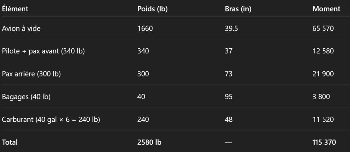Click the total moment 115 370
Viewport: 350px width, 152px height.
coord(324,142)
